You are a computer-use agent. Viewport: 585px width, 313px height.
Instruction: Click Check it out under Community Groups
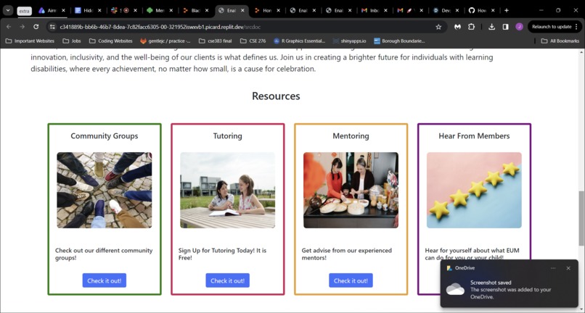coord(105,280)
